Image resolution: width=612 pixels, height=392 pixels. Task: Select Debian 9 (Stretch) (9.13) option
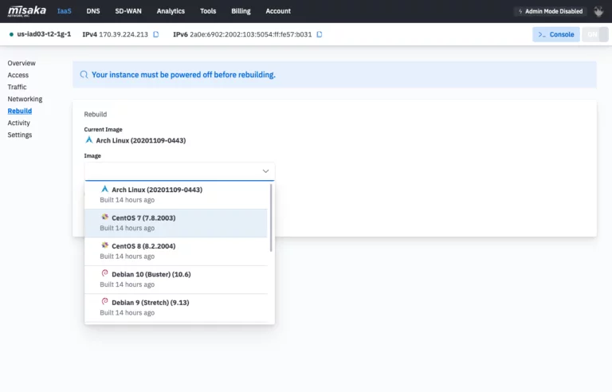176,308
